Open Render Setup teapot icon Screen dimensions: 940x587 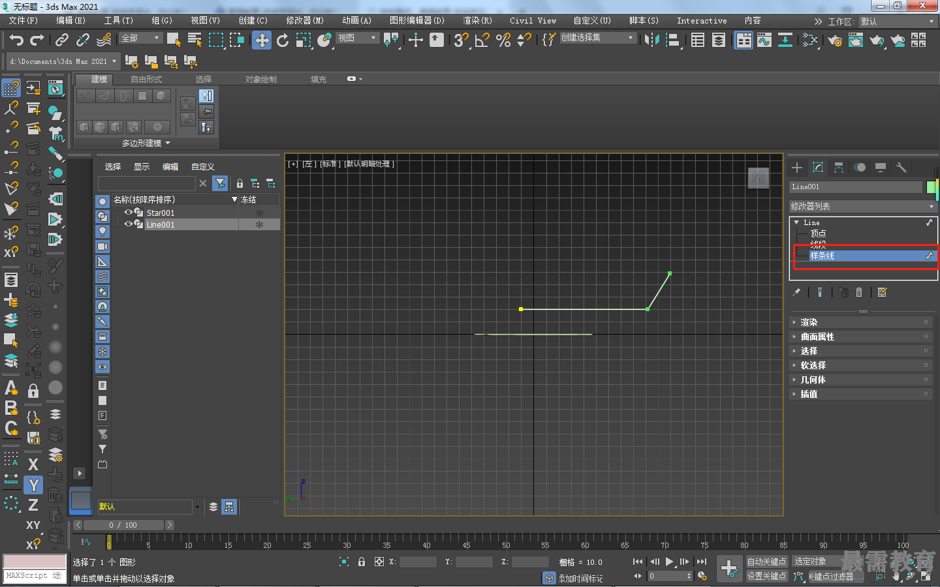tap(835, 40)
